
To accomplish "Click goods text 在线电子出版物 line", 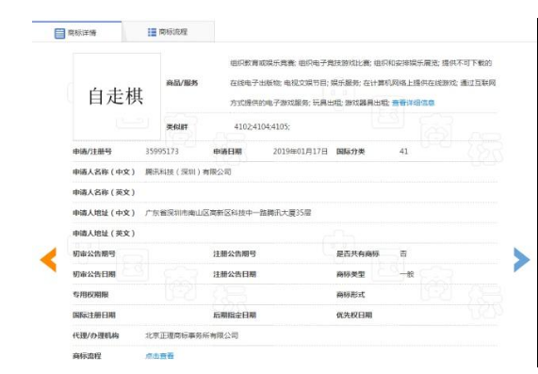I will click(363, 83).
